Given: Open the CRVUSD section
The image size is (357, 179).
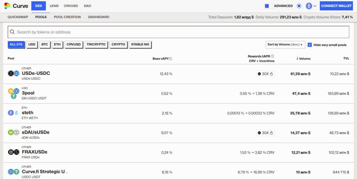Looking at the screenshot, I should 71,6.
